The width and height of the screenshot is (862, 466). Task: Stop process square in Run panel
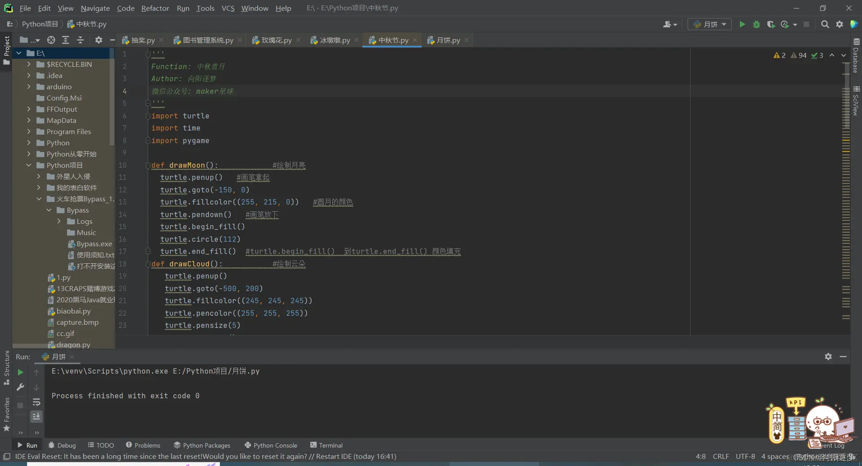20,405
